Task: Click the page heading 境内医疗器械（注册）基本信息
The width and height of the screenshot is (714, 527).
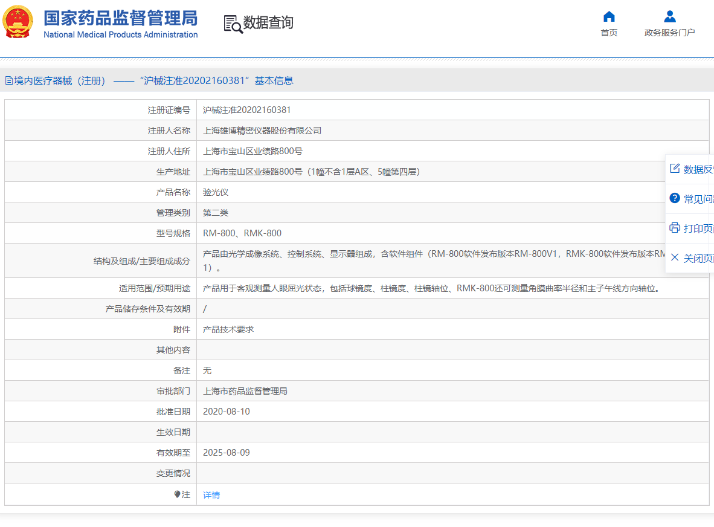Action: click(x=149, y=80)
